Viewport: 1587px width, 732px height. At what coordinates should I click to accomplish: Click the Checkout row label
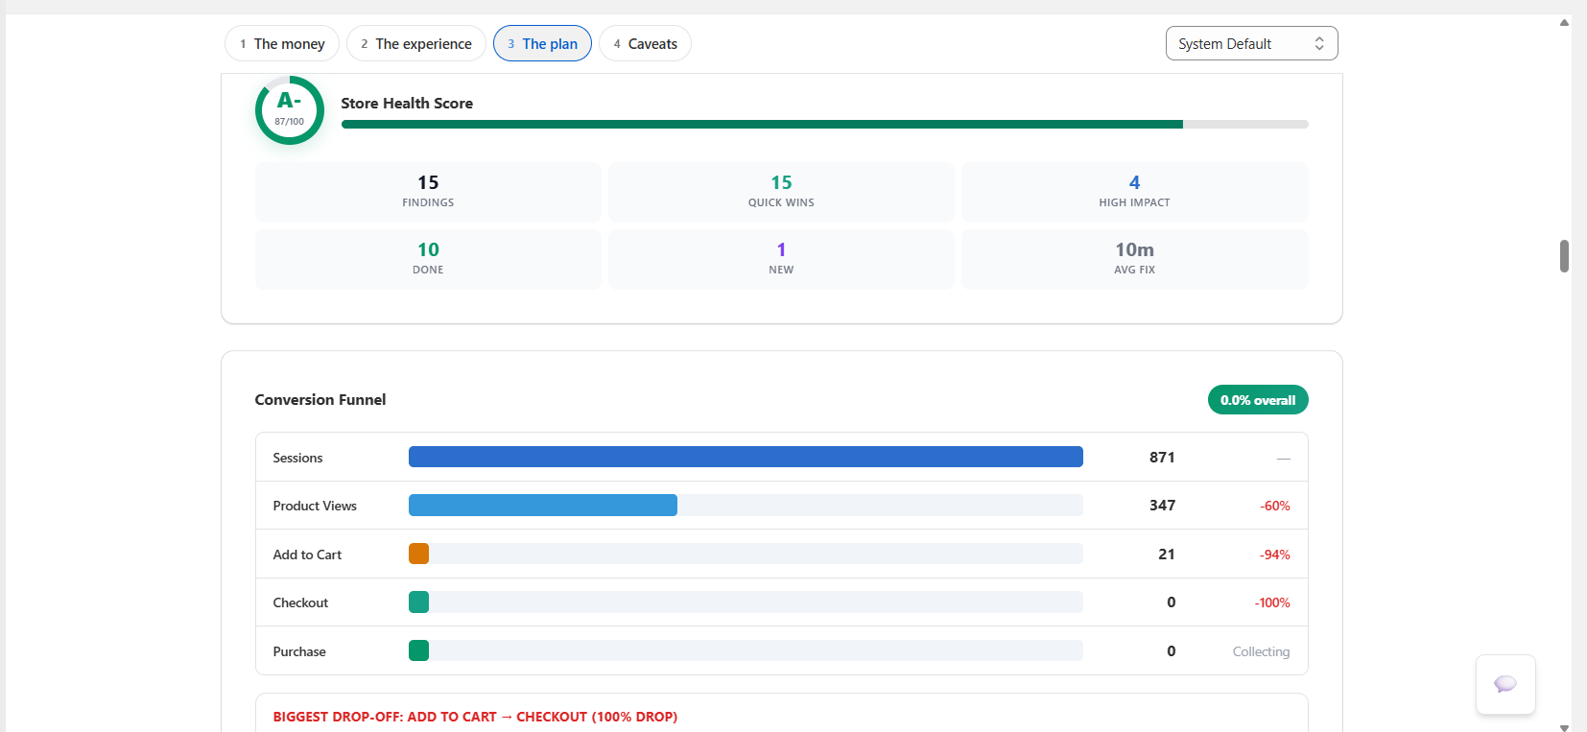tap(300, 602)
